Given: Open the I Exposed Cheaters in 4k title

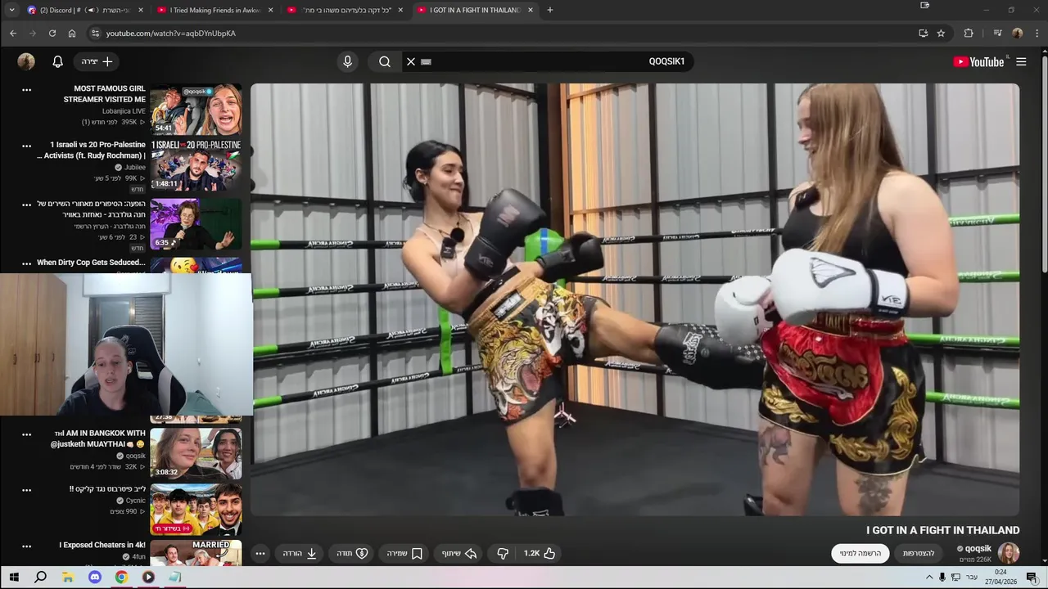Looking at the screenshot, I should [x=102, y=545].
